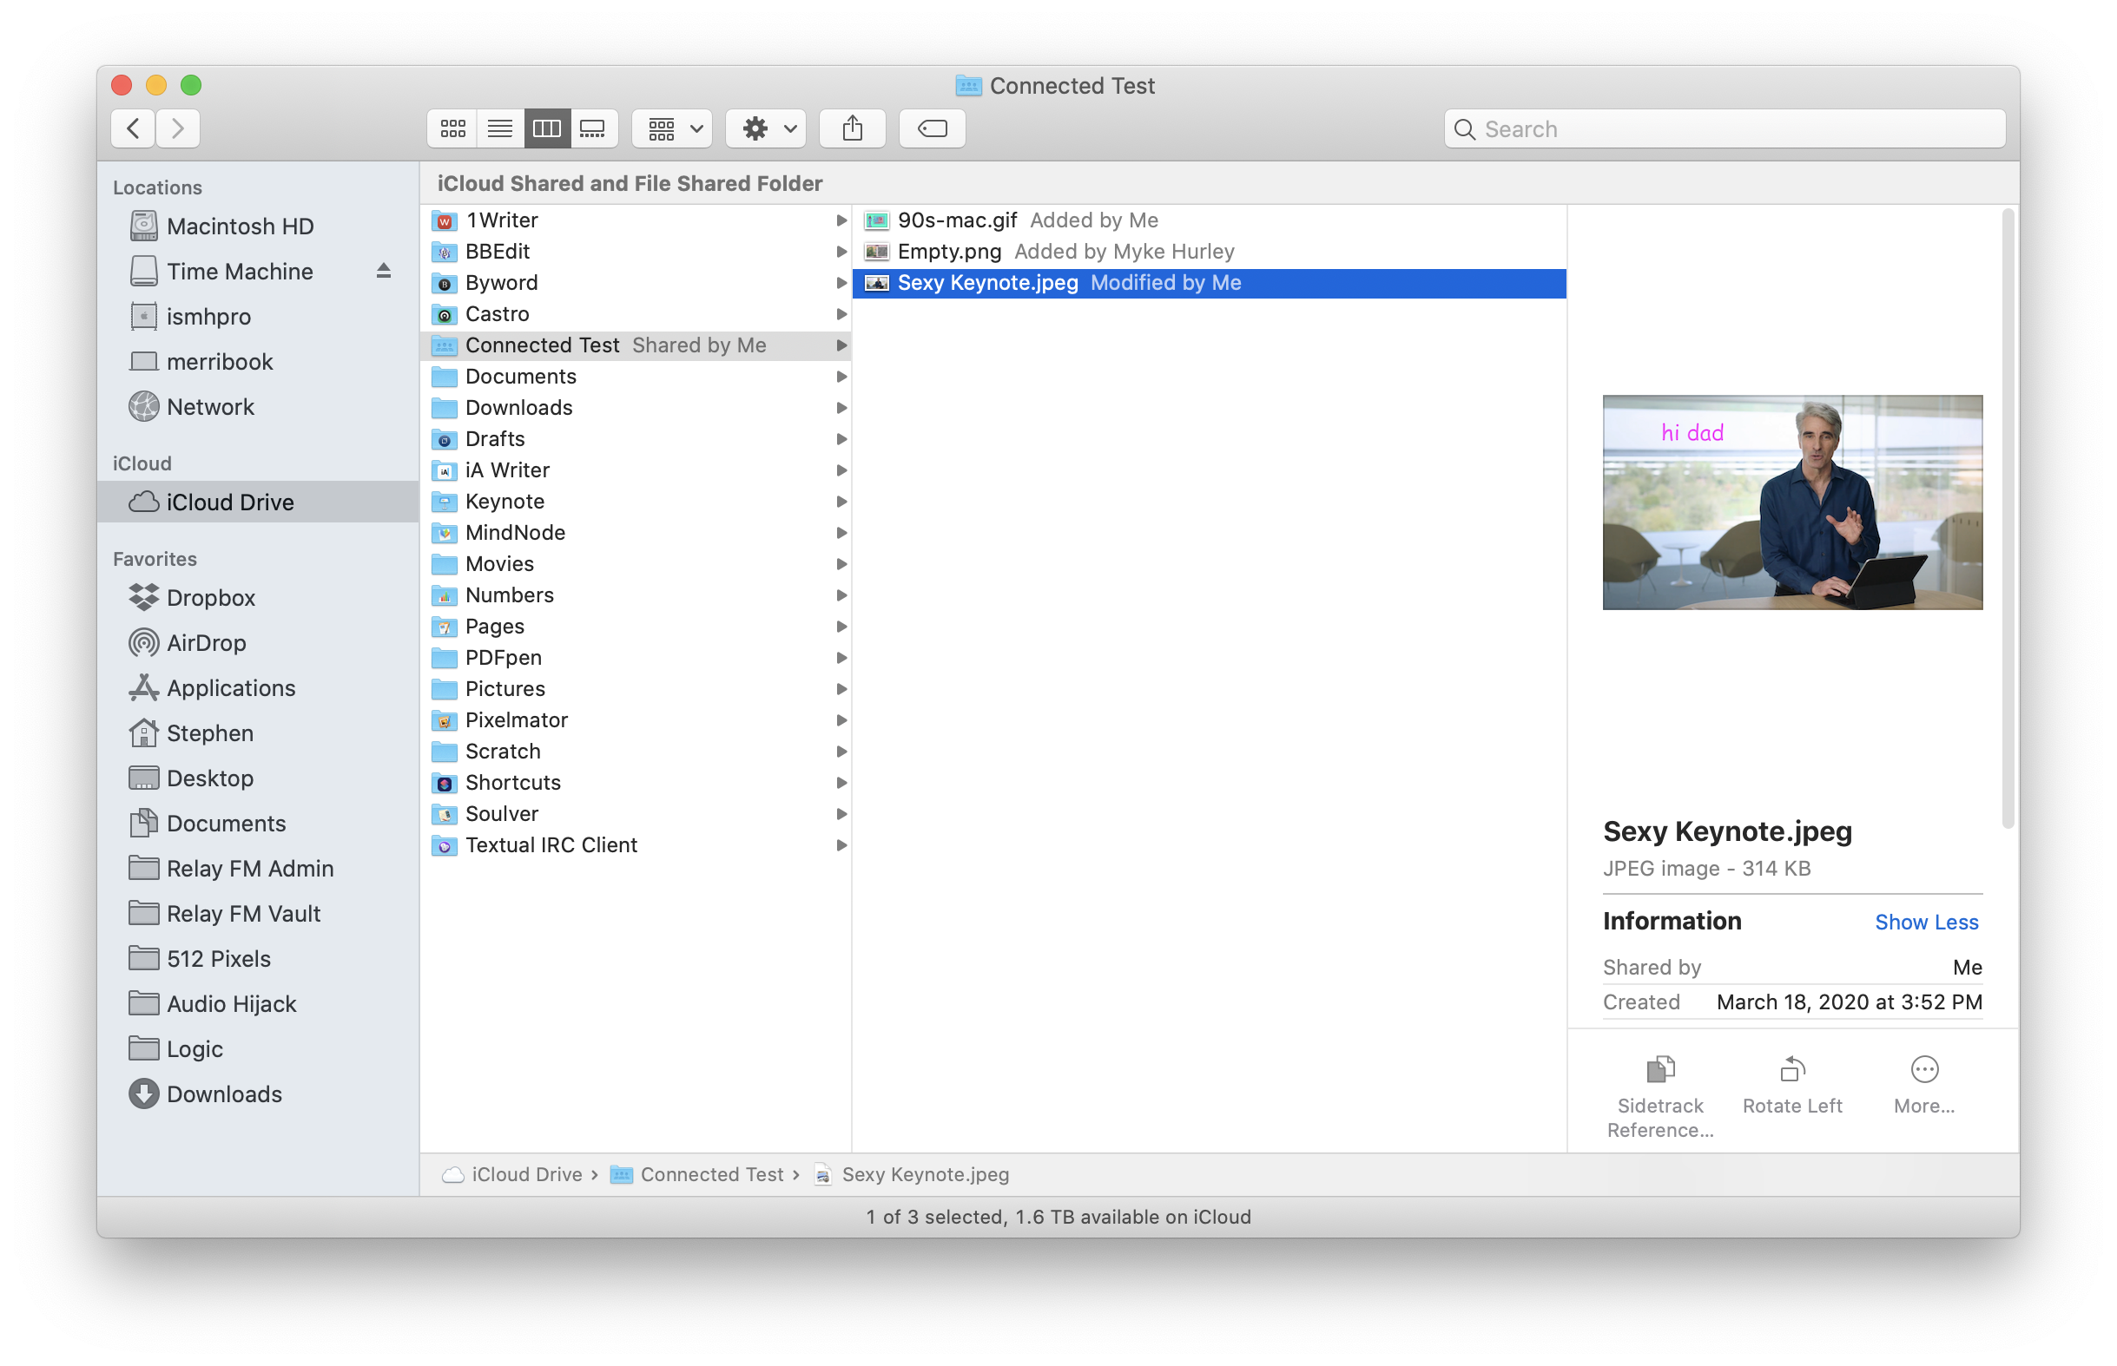Click the column view icon
This screenshot has height=1366, width=2117.
coord(546,128)
